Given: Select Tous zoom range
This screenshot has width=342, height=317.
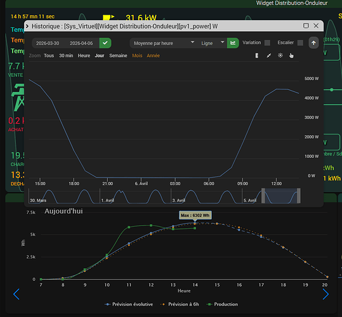Looking at the screenshot, I should [49, 56].
